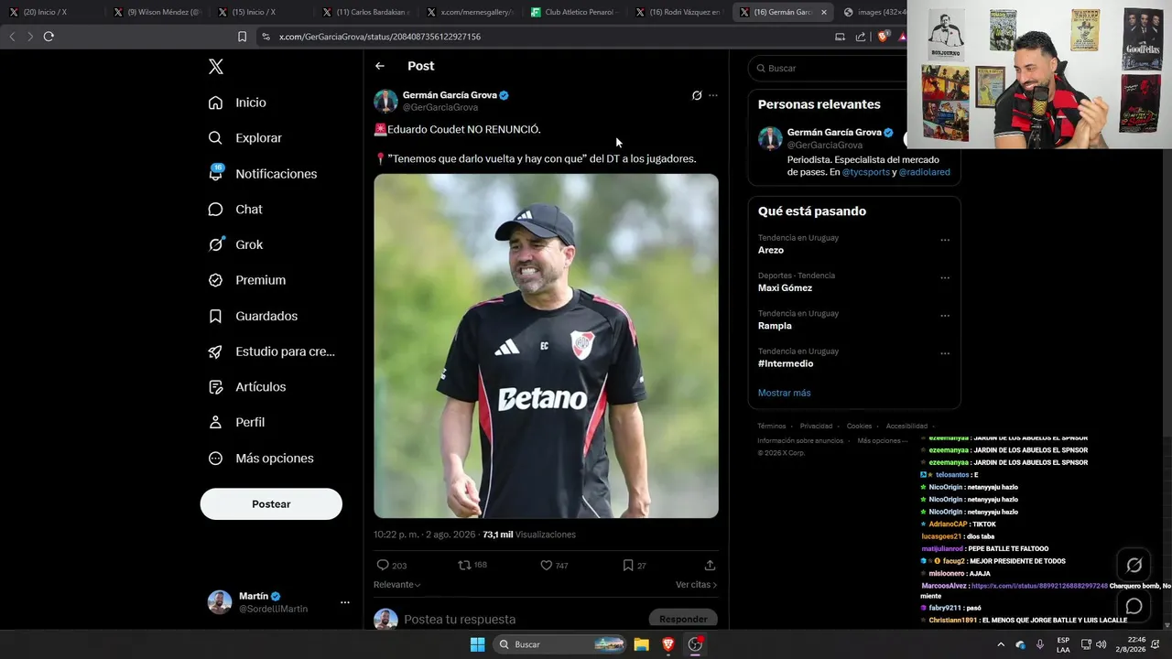Open Brave Shields icon
The width and height of the screenshot is (1172, 659).
pyautogui.click(x=882, y=37)
